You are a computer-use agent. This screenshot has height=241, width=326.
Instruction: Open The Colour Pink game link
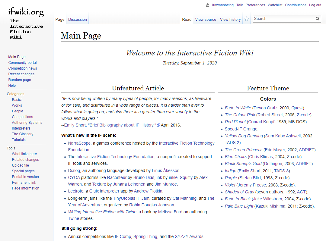(x=240, y=115)
